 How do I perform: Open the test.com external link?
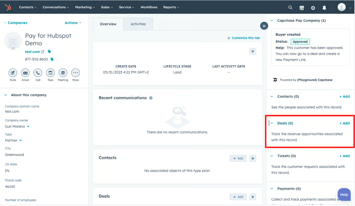coord(43,52)
